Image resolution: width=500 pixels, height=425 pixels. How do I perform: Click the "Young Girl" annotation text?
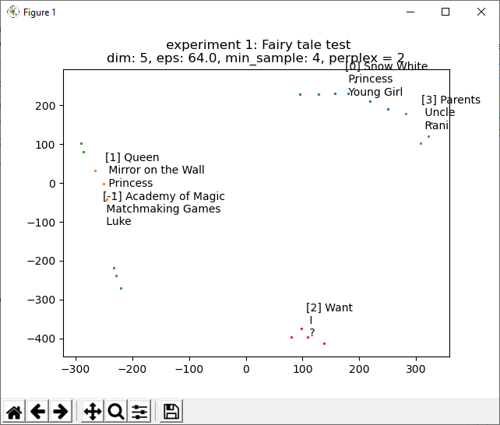[x=375, y=92]
